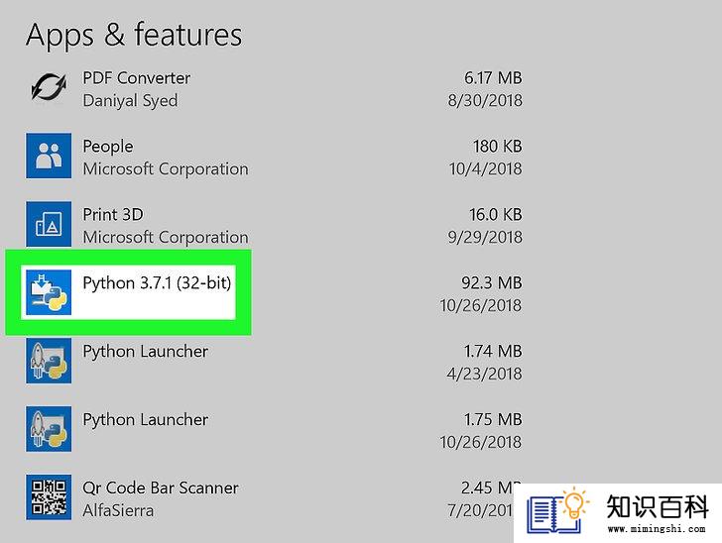Open the www.mimingshi.com watermark link
The image size is (722, 543).
pyautogui.click(x=657, y=529)
